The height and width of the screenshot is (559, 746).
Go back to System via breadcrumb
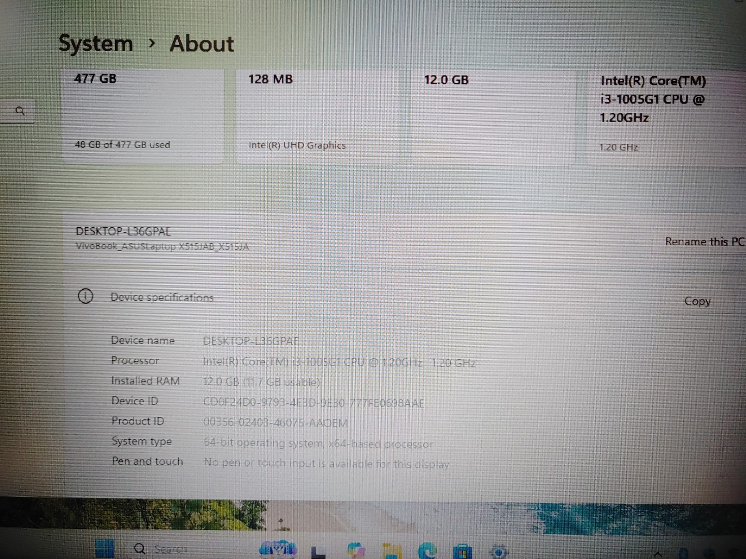coord(95,44)
